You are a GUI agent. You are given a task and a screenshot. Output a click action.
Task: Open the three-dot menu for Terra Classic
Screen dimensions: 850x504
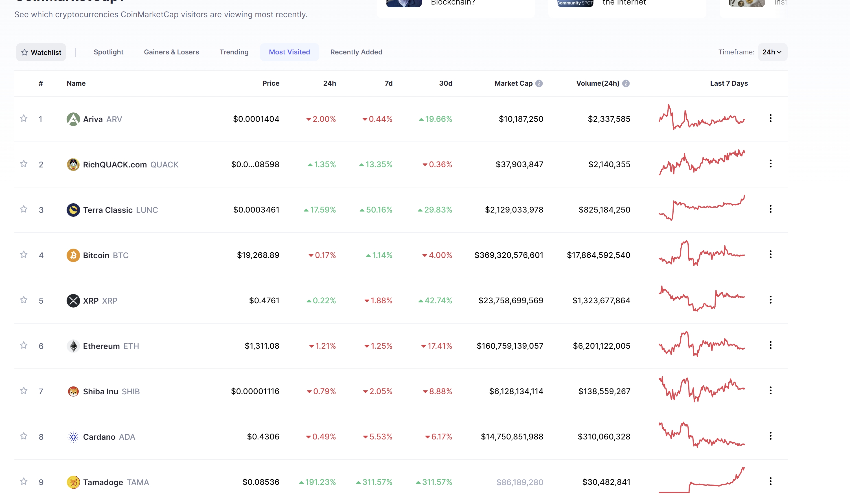[770, 209]
